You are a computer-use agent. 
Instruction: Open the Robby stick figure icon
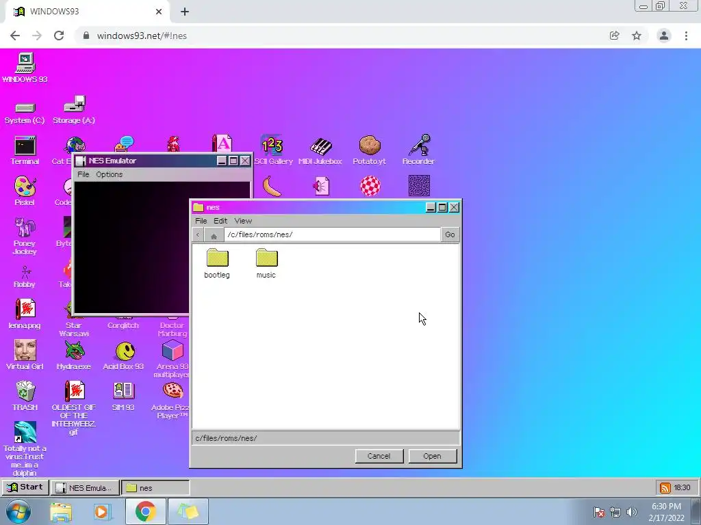click(25, 277)
